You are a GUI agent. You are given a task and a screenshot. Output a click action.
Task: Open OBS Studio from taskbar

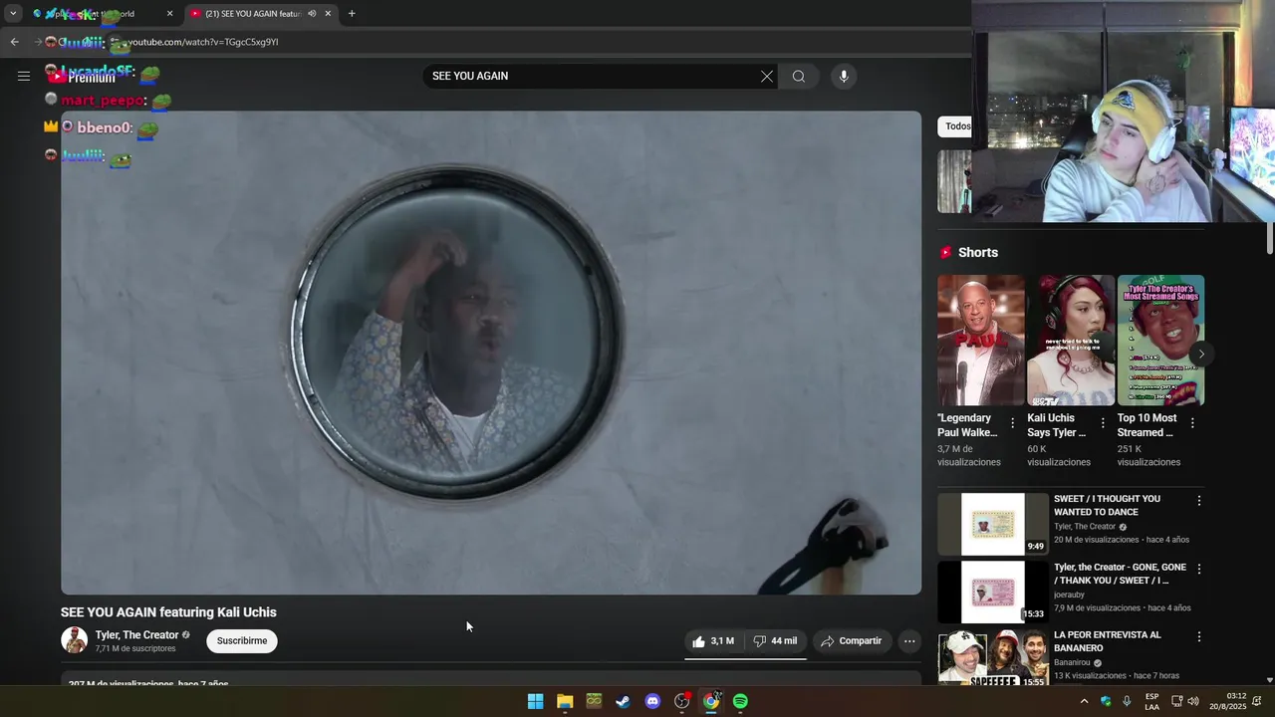tap(681, 701)
